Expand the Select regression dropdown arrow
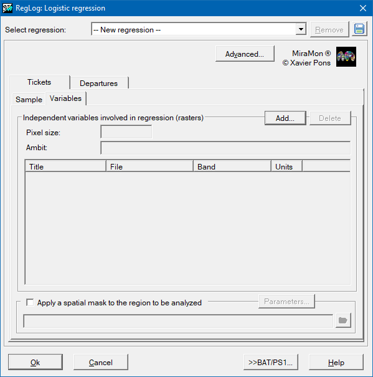Viewport: 373px width, 377px height. click(301, 29)
